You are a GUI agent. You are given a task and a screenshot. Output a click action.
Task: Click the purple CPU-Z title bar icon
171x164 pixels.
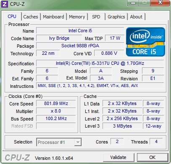click(5, 4)
